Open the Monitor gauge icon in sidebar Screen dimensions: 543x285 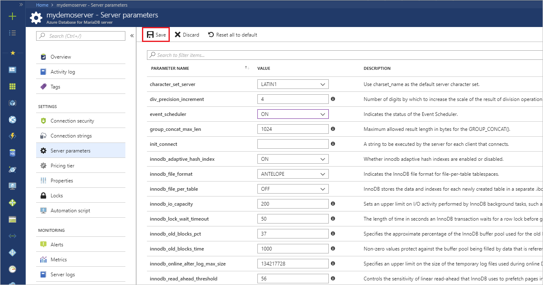(x=12, y=269)
